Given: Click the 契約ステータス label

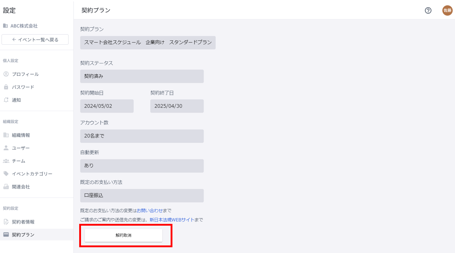Looking at the screenshot, I should (96, 63).
